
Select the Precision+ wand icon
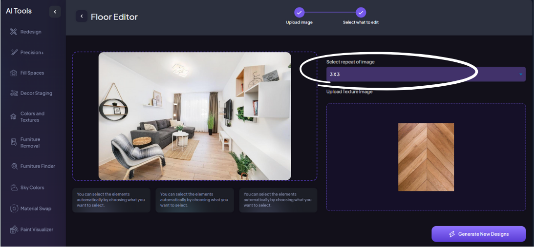[x=14, y=52]
